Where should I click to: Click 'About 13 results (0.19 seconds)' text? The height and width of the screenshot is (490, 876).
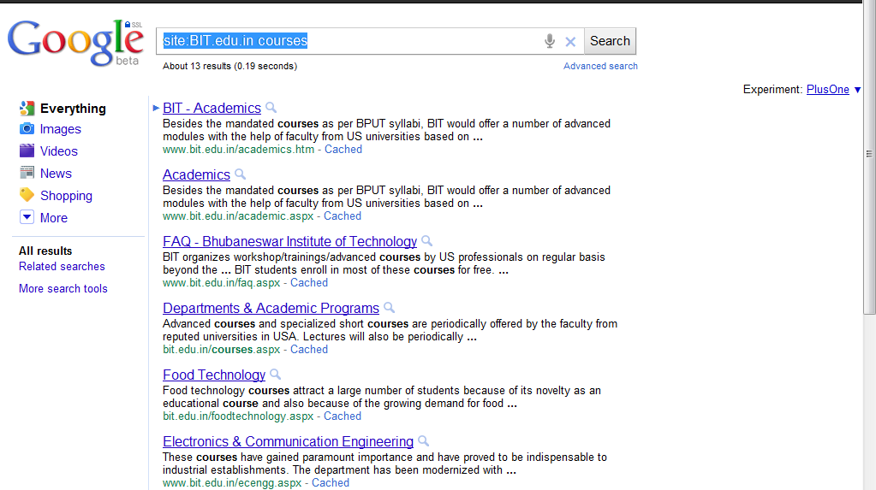pyautogui.click(x=229, y=66)
